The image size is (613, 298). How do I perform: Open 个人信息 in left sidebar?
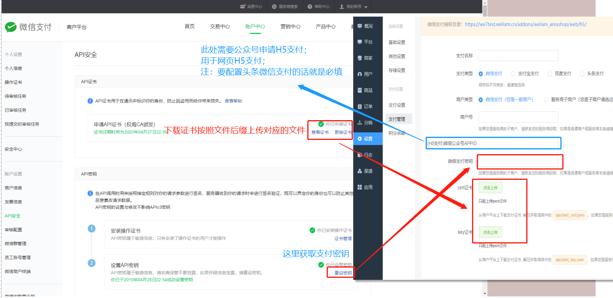point(13,68)
